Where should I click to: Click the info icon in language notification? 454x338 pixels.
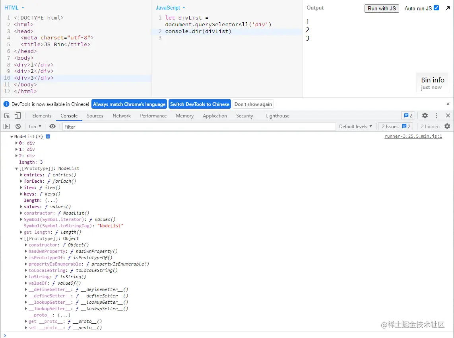6,104
